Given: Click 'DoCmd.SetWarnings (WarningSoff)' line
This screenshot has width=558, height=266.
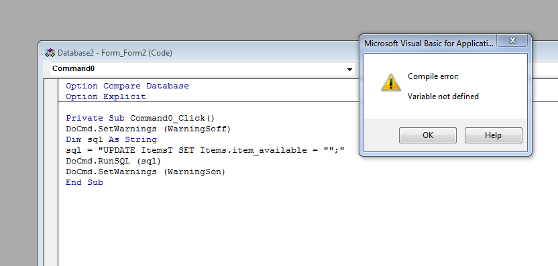Looking at the screenshot, I should coord(148,129).
